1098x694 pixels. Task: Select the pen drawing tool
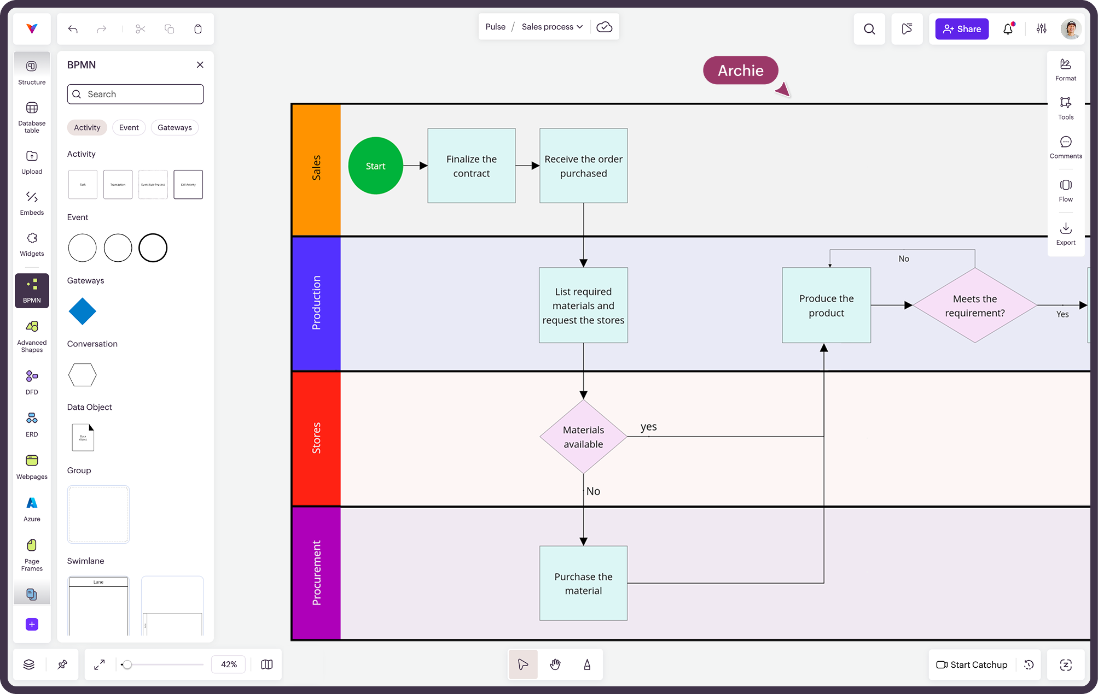click(587, 664)
